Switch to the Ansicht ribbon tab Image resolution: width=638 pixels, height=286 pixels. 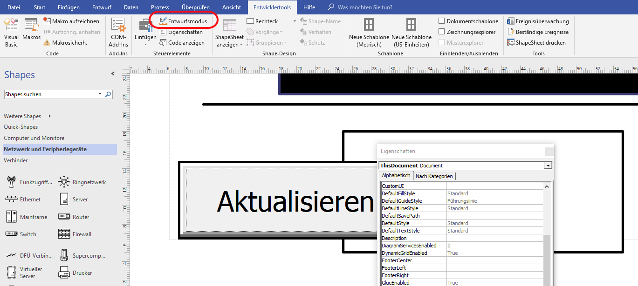[x=232, y=7]
